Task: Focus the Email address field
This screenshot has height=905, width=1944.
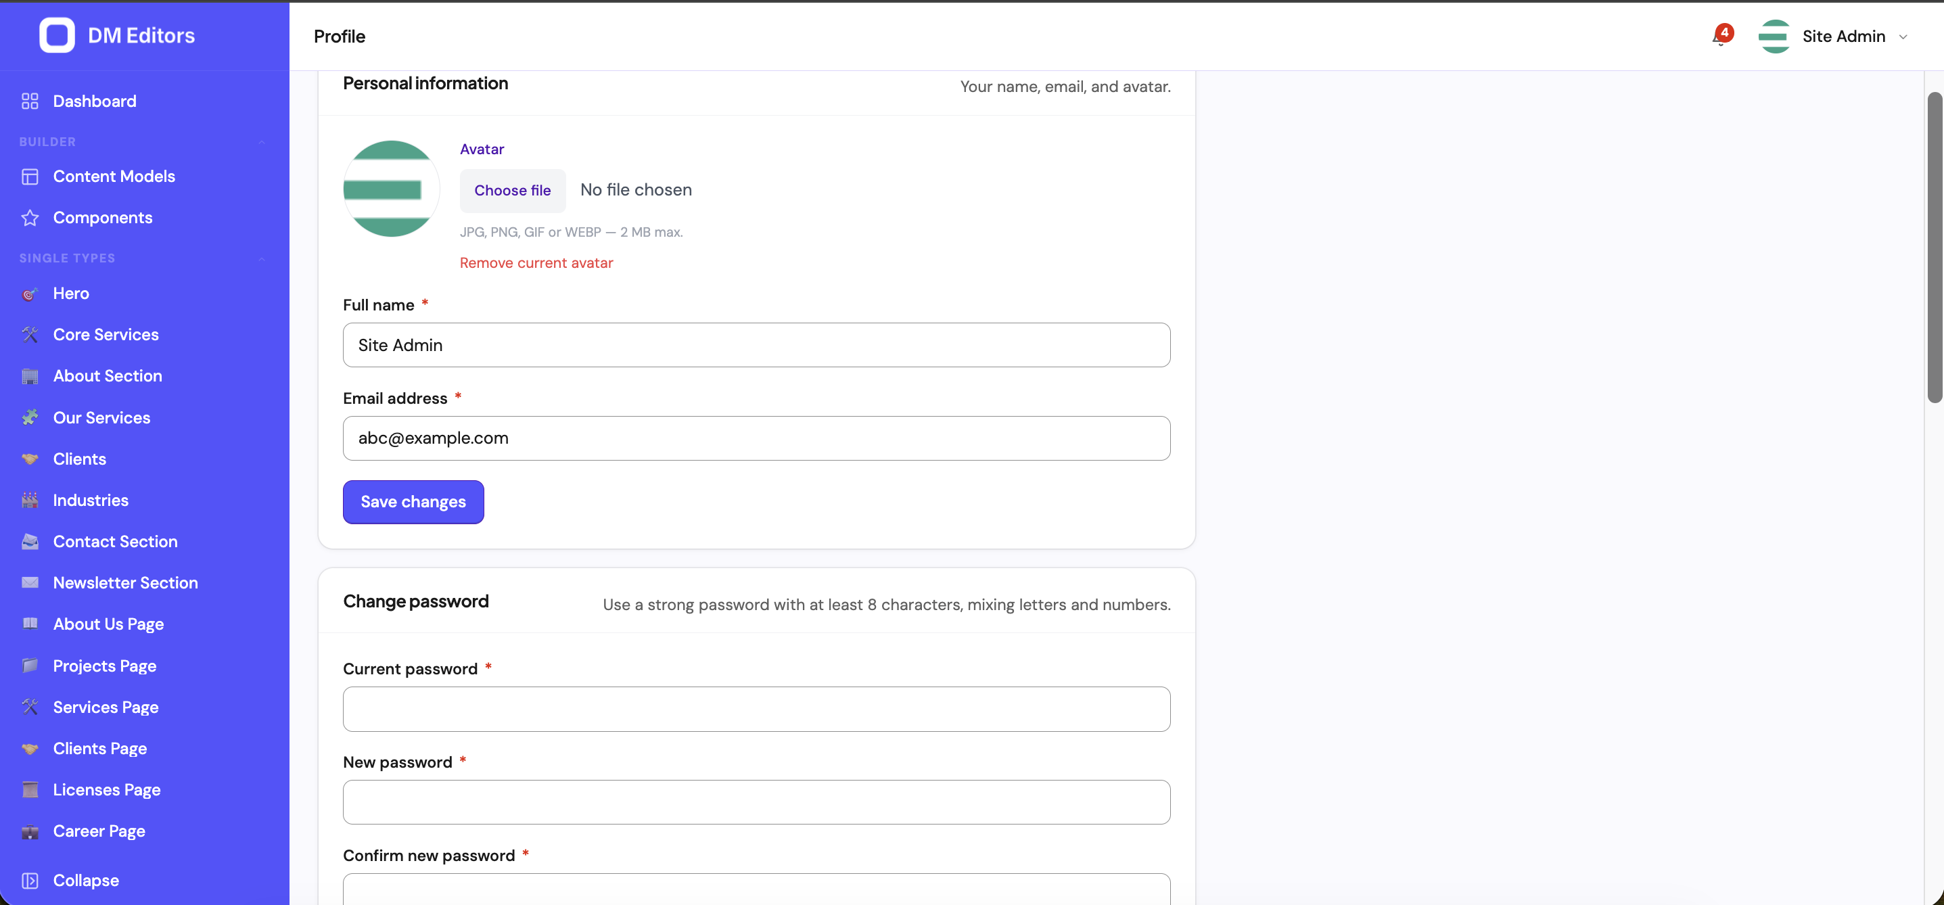Action: pos(756,438)
